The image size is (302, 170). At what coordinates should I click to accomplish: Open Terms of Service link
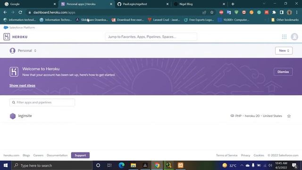pos(226,155)
